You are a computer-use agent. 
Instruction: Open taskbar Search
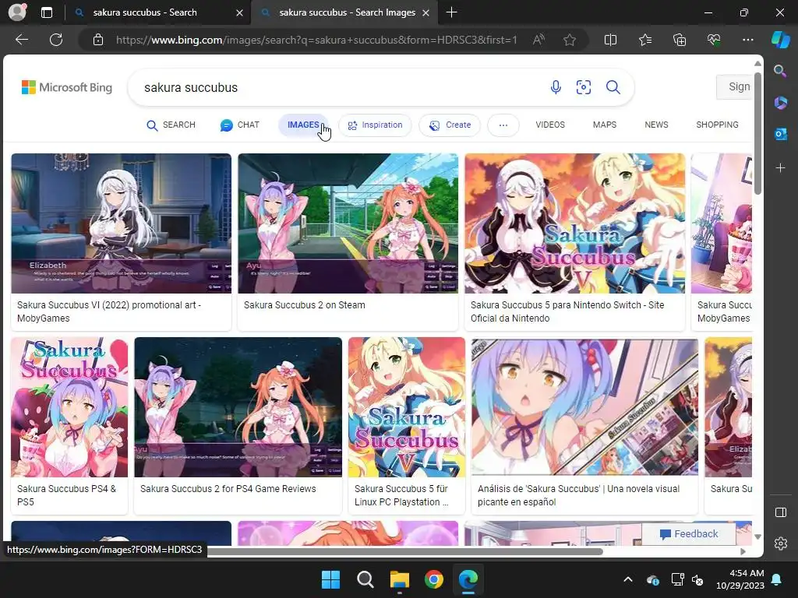pyautogui.click(x=365, y=579)
